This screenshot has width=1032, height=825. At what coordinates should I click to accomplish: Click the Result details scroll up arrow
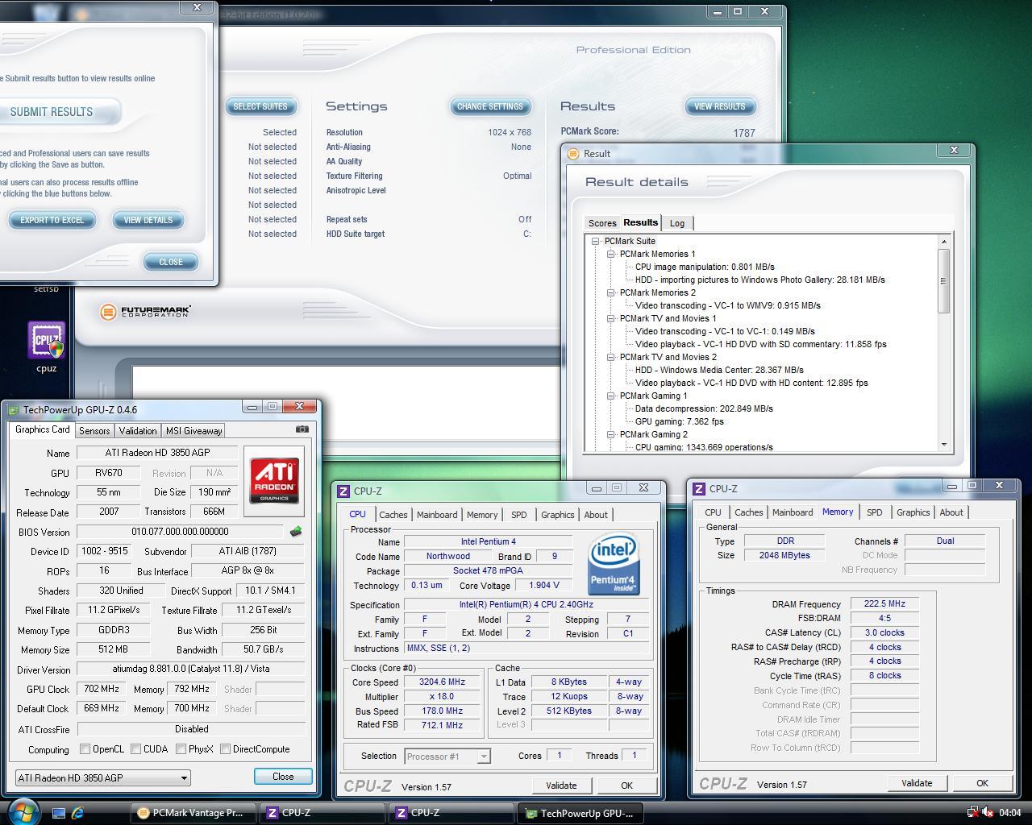(x=943, y=241)
